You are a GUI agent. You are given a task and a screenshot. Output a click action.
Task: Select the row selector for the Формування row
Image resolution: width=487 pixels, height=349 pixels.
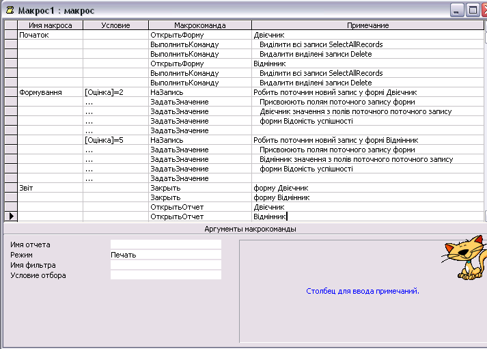tap(11, 92)
